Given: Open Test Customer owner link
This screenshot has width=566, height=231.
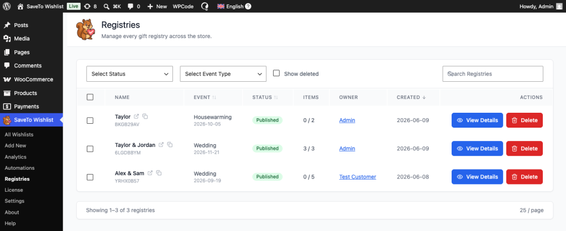Looking at the screenshot, I should coord(358,177).
